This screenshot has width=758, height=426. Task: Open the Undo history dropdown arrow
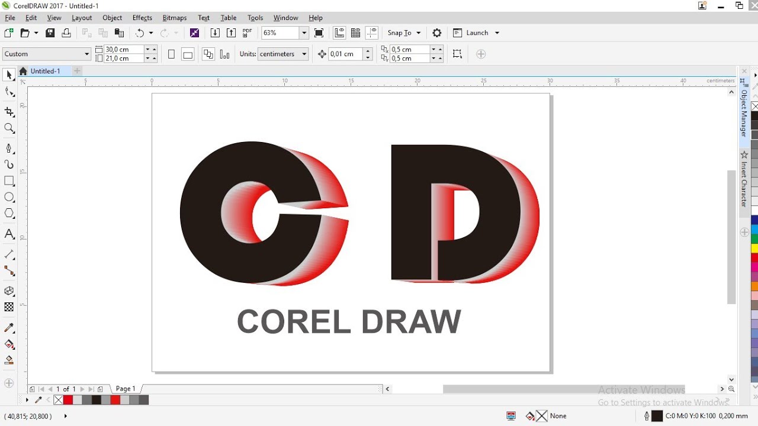click(151, 33)
